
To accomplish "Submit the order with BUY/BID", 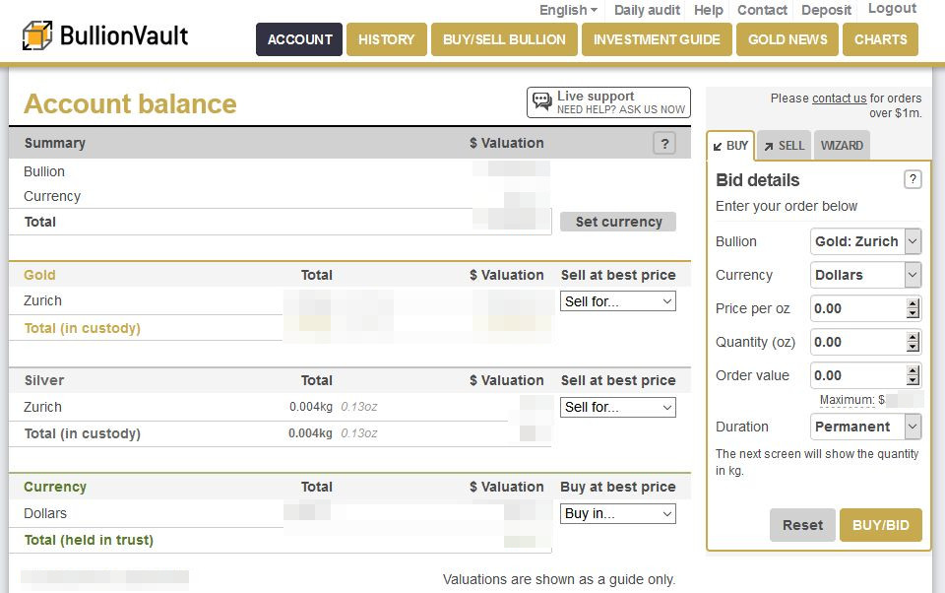I will 880,525.
